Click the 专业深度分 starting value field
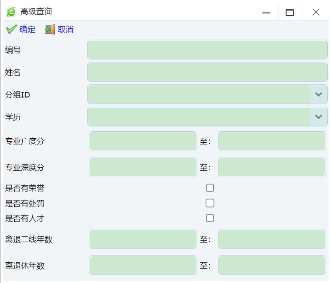Screen dimensions: 330x283 (x=143, y=167)
